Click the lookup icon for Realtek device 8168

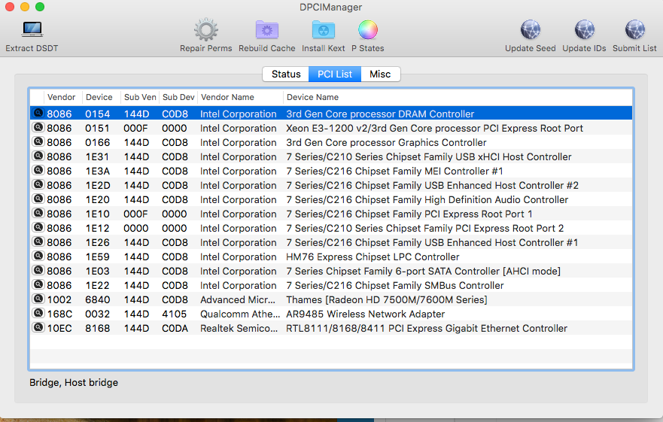pos(38,328)
